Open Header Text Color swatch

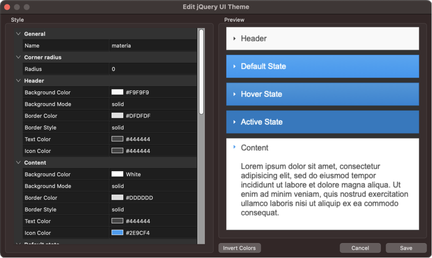coord(117,139)
